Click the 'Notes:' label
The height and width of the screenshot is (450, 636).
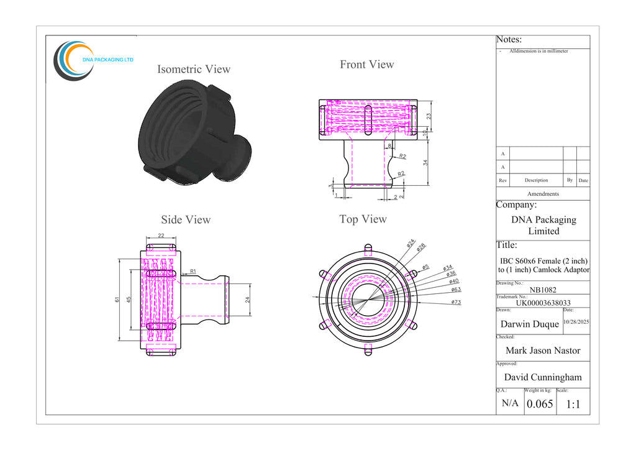[x=509, y=39]
